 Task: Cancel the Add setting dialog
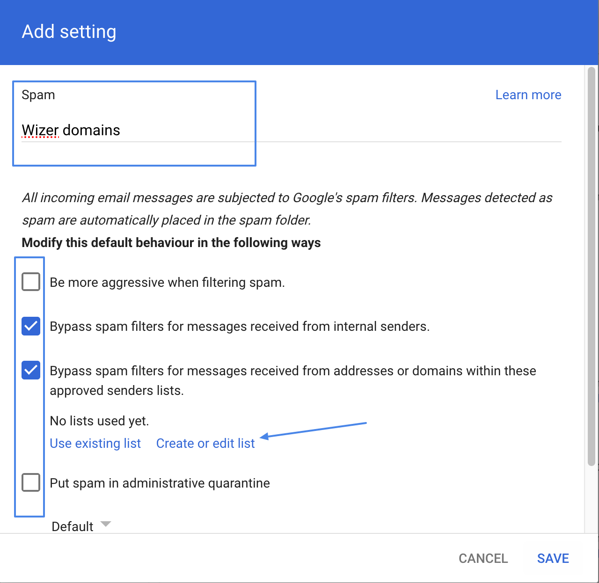(483, 558)
